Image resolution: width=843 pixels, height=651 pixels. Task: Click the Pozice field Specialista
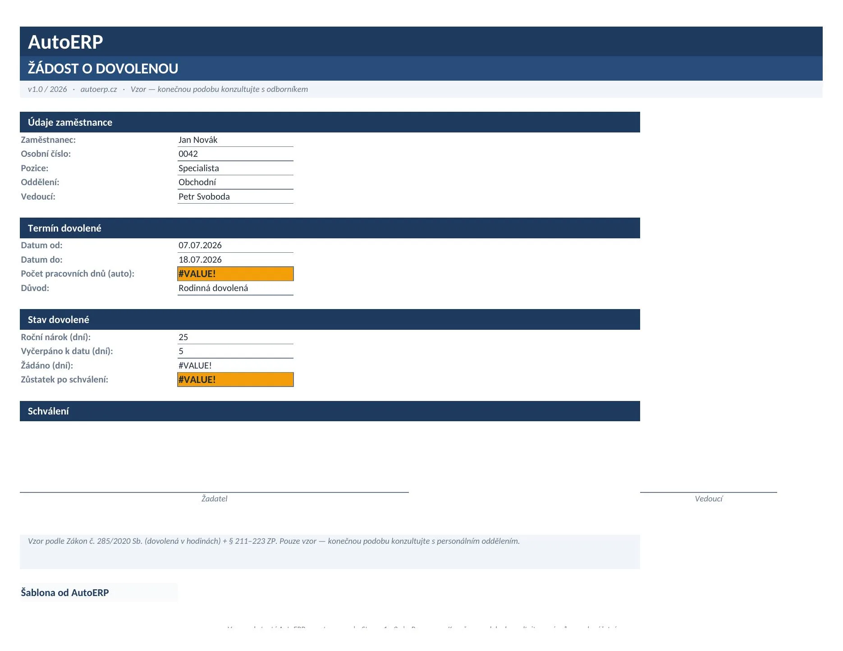tap(235, 168)
